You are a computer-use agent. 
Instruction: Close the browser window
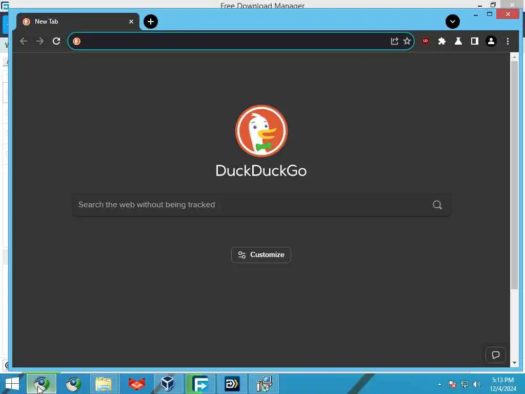(x=508, y=14)
